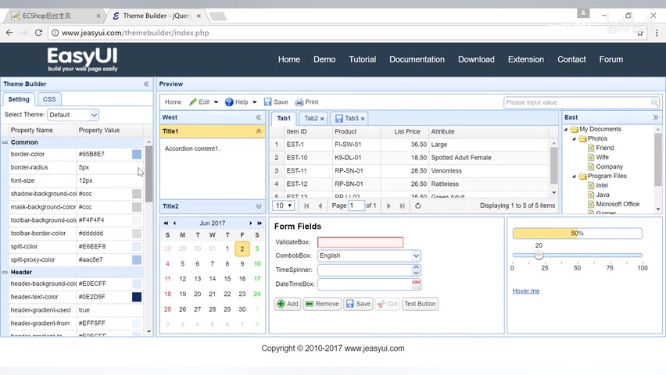Bookmark this page with star icon

[x=639, y=33]
